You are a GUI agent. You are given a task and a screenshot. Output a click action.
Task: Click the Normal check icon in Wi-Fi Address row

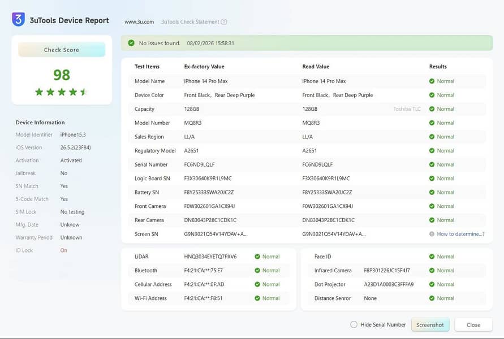[x=257, y=298]
